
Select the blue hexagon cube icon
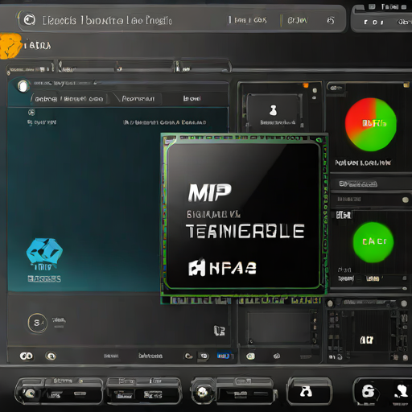pos(44,251)
